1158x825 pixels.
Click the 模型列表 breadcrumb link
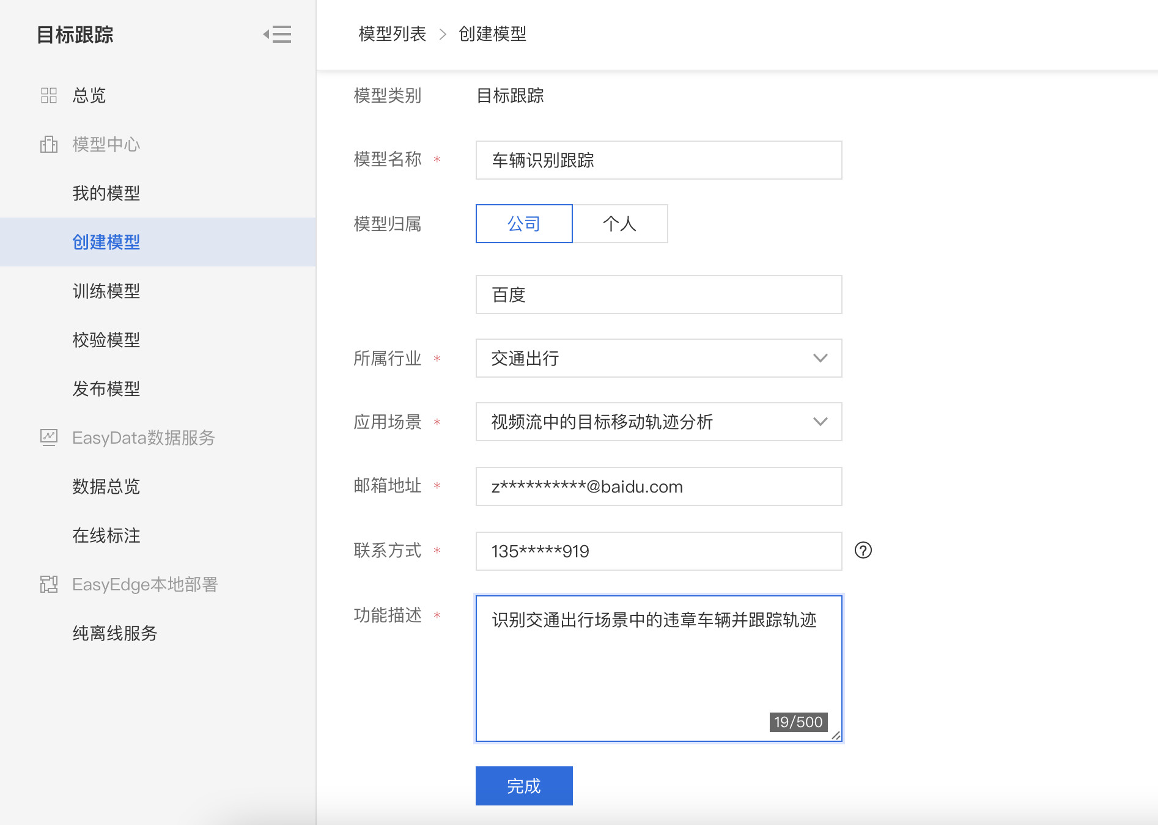(393, 34)
